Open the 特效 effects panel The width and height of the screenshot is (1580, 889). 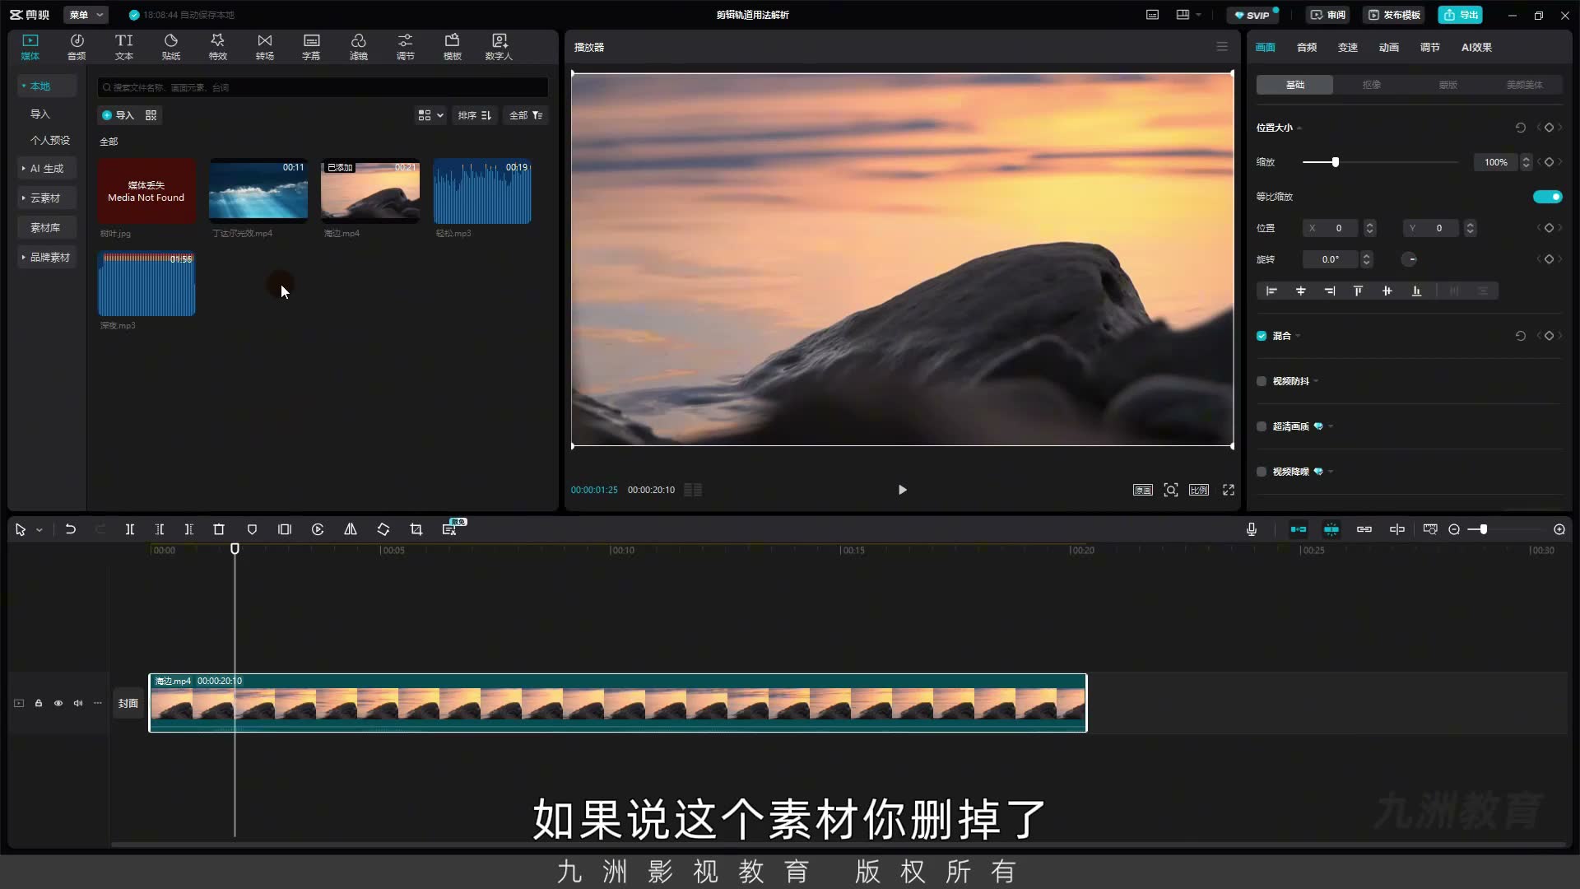(x=218, y=47)
